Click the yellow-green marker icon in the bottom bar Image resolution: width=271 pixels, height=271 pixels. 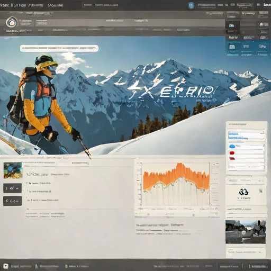[x=66, y=266]
